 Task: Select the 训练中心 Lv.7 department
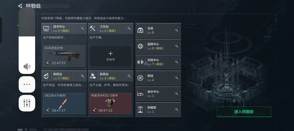pos(158,62)
